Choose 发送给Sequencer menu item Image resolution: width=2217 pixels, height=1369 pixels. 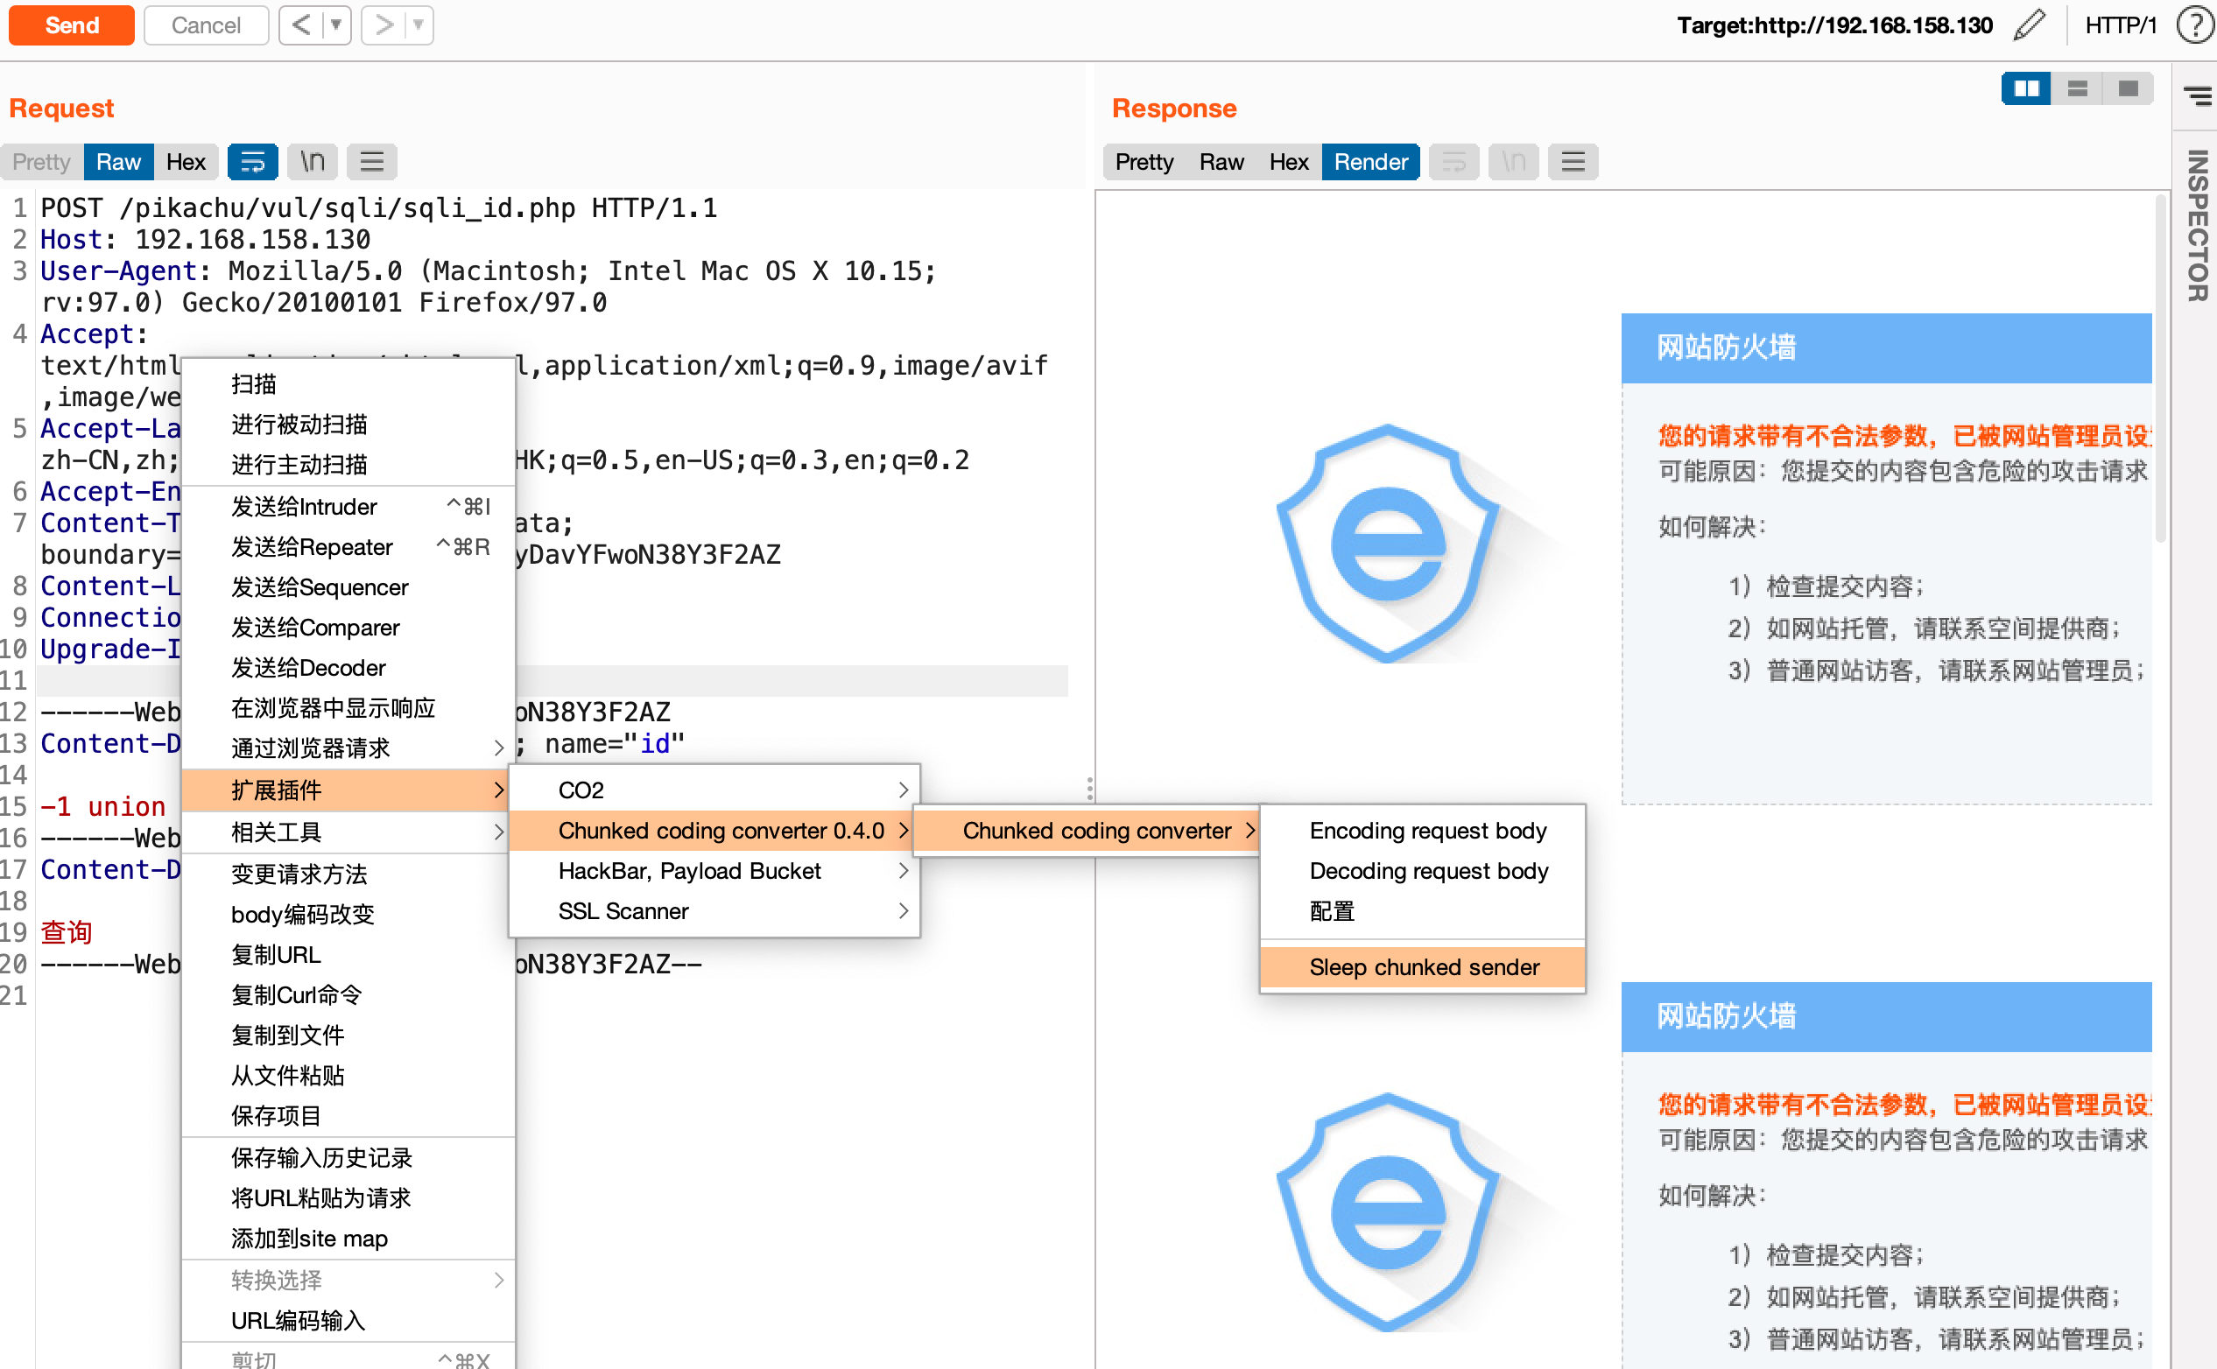point(348,587)
